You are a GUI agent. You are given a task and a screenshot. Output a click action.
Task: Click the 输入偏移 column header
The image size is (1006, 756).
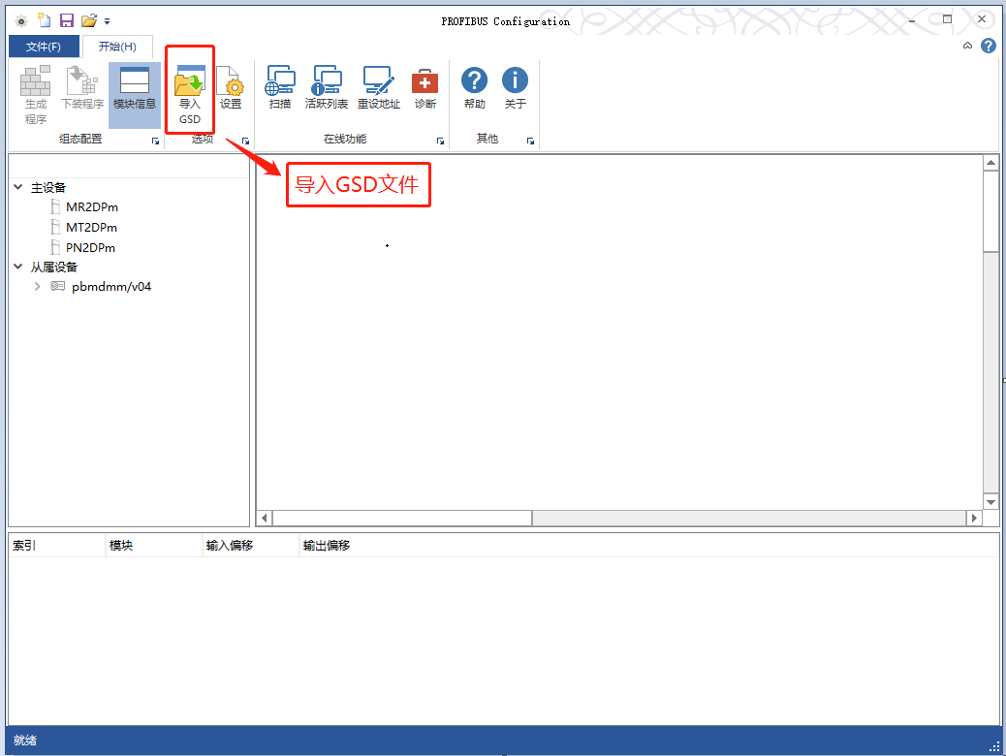pyautogui.click(x=230, y=546)
